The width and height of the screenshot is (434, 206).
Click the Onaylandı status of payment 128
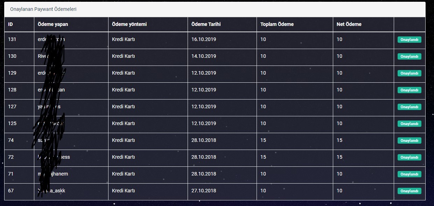[409, 90]
